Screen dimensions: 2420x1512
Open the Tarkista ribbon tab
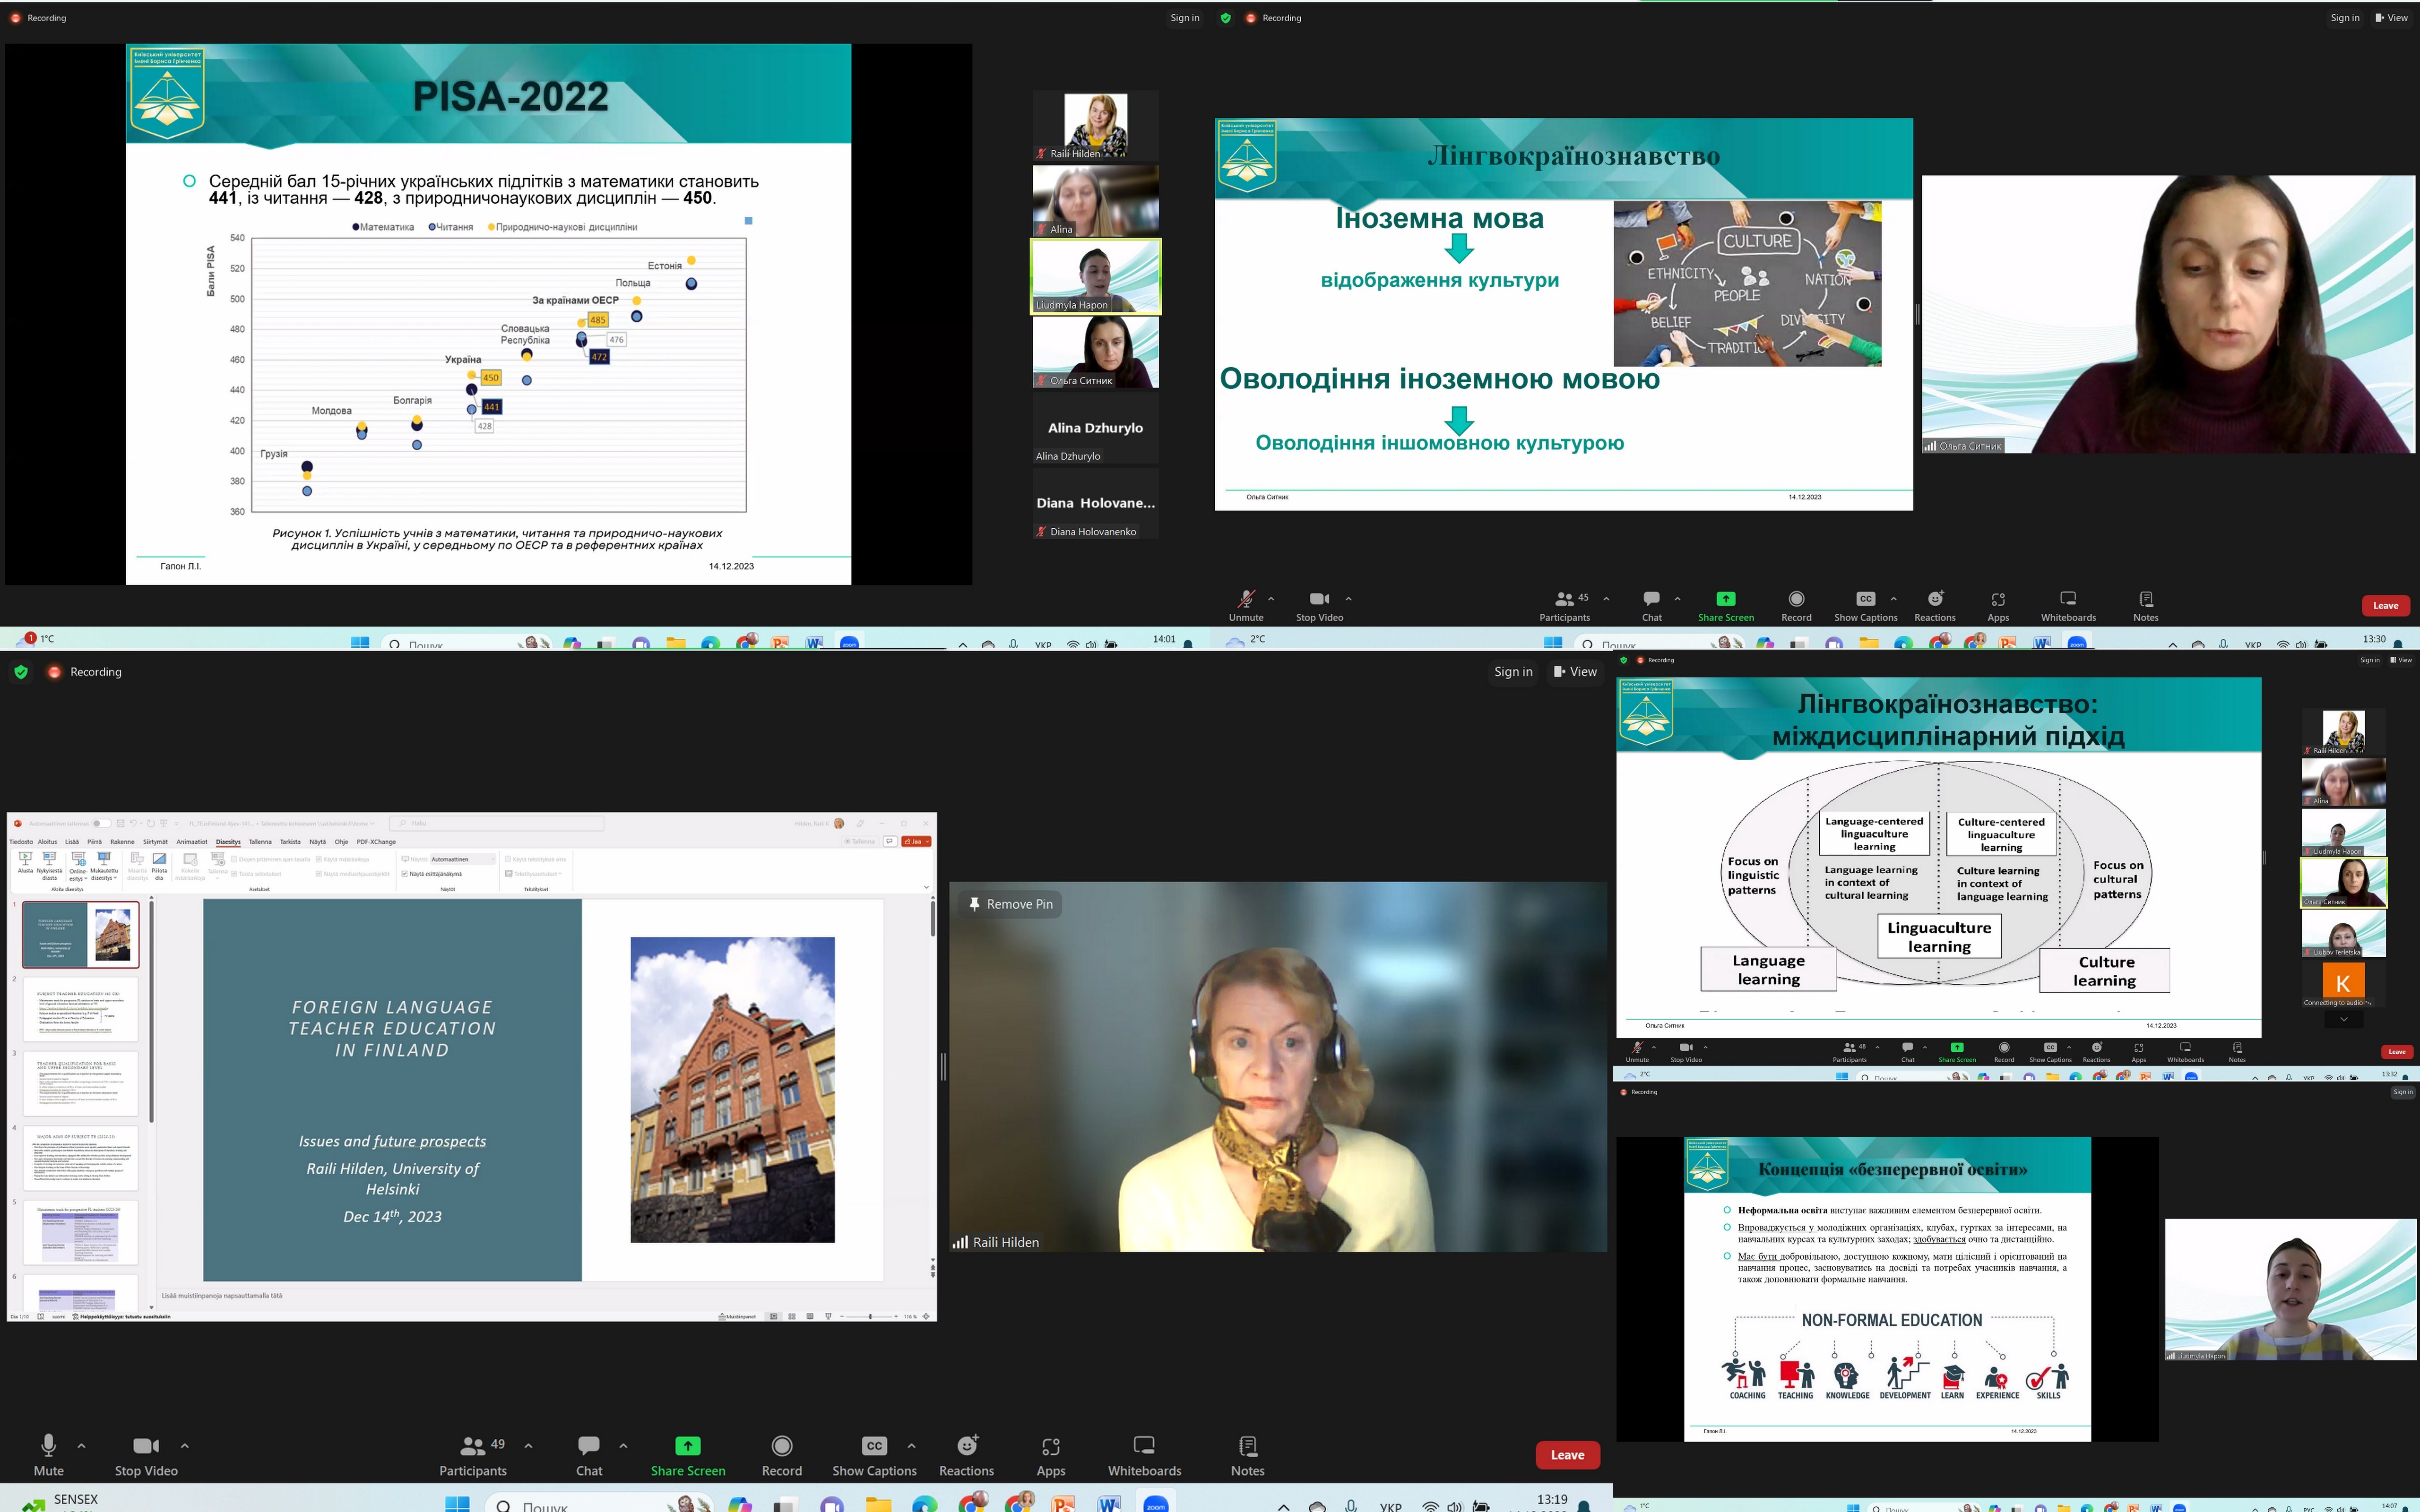pyautogui.click(x=290, y=842)
